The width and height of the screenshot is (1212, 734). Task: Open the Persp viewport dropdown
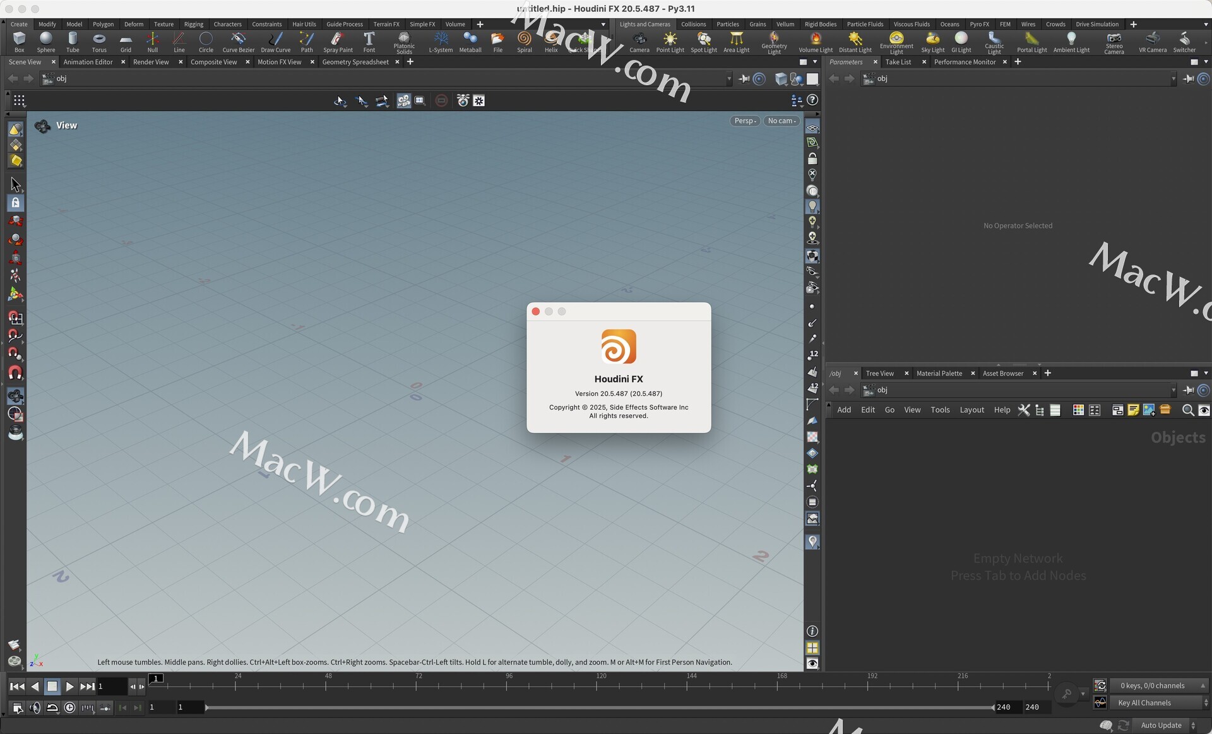click(x=745, y=121)
